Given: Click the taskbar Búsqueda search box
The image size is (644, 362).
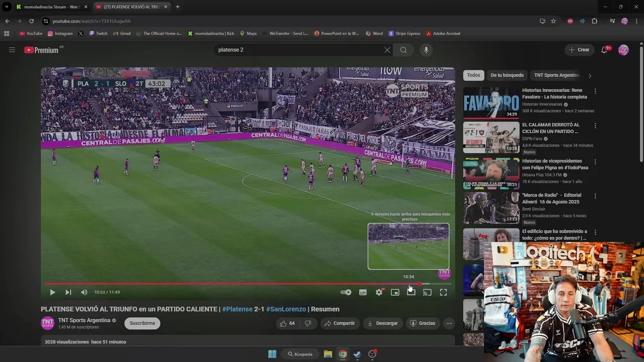Looking at the screenshot, I should [300, 354].
